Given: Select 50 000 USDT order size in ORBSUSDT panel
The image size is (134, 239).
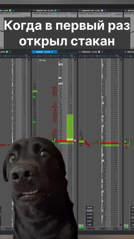Looking at the screenshot, I should [89, 211].
